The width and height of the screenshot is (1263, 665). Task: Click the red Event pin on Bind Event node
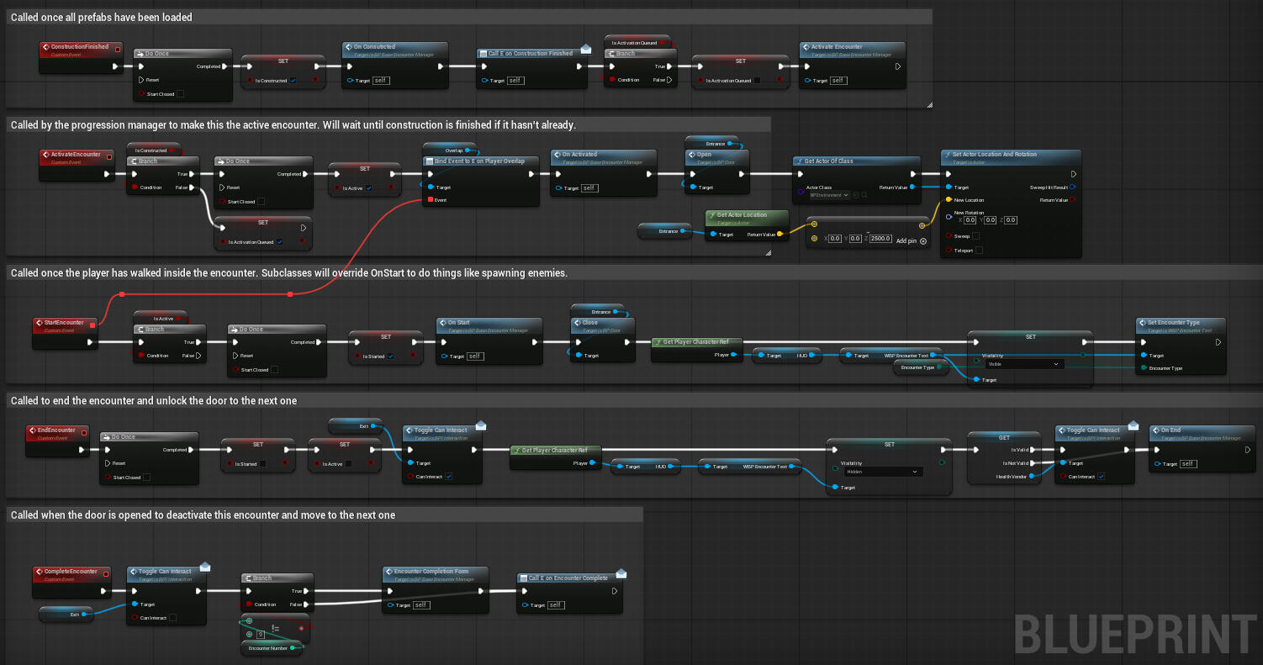tap(432, 200)
